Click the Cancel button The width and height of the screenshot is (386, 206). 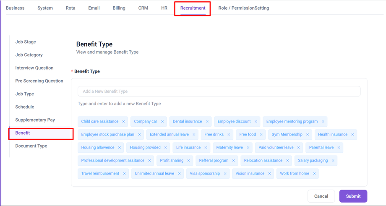point(321,196)
